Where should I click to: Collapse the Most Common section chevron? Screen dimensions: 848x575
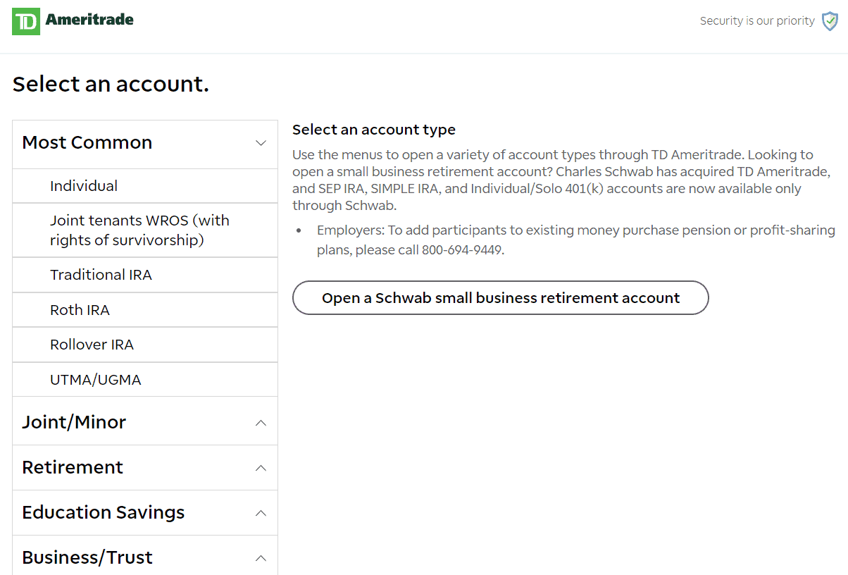coord(261,142)
